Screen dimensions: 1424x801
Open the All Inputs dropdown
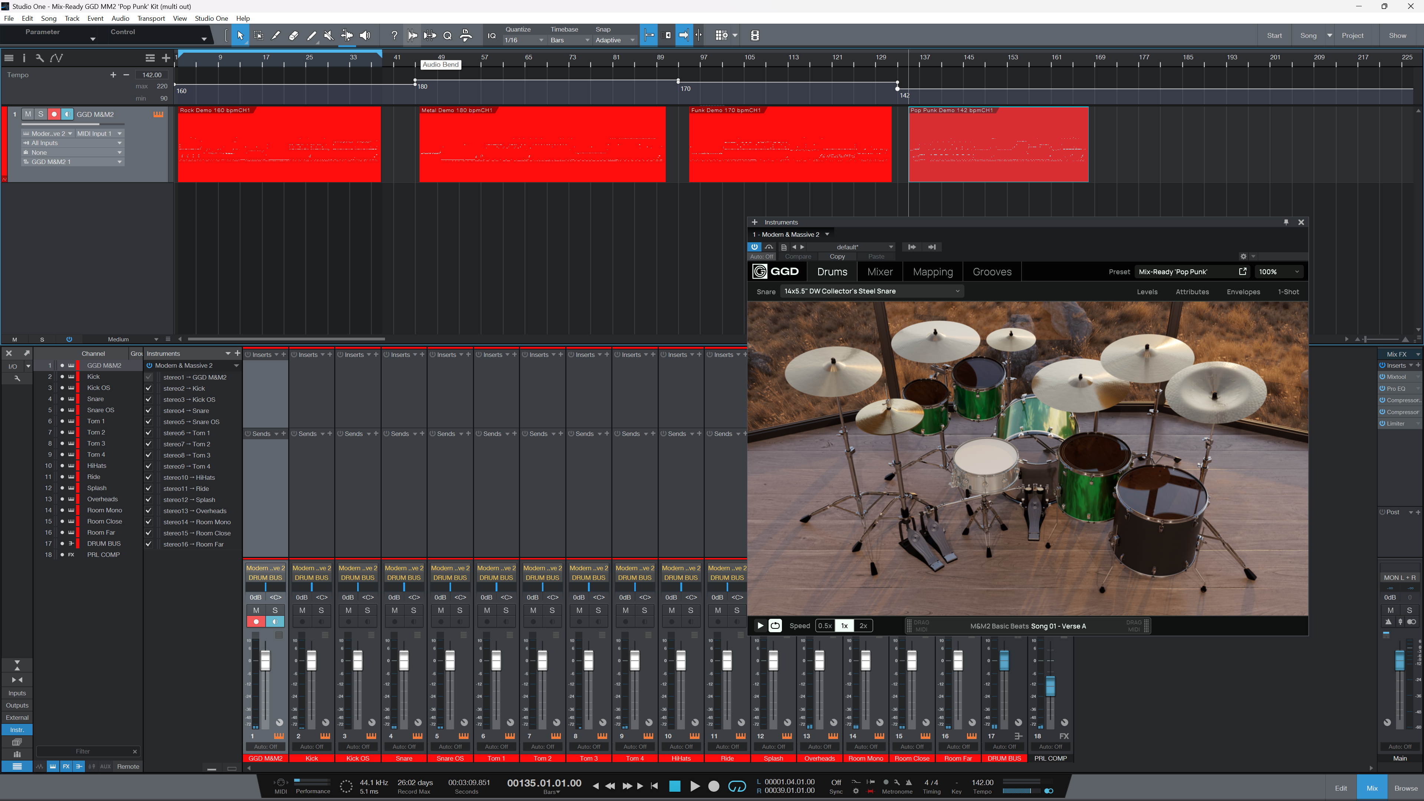(72, 142)
